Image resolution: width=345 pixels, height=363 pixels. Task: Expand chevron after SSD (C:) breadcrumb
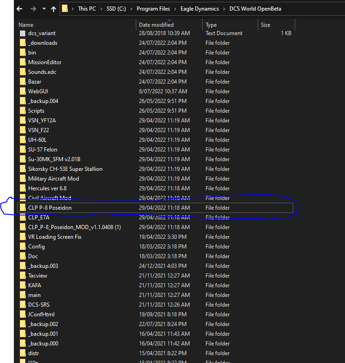(131, 9)
